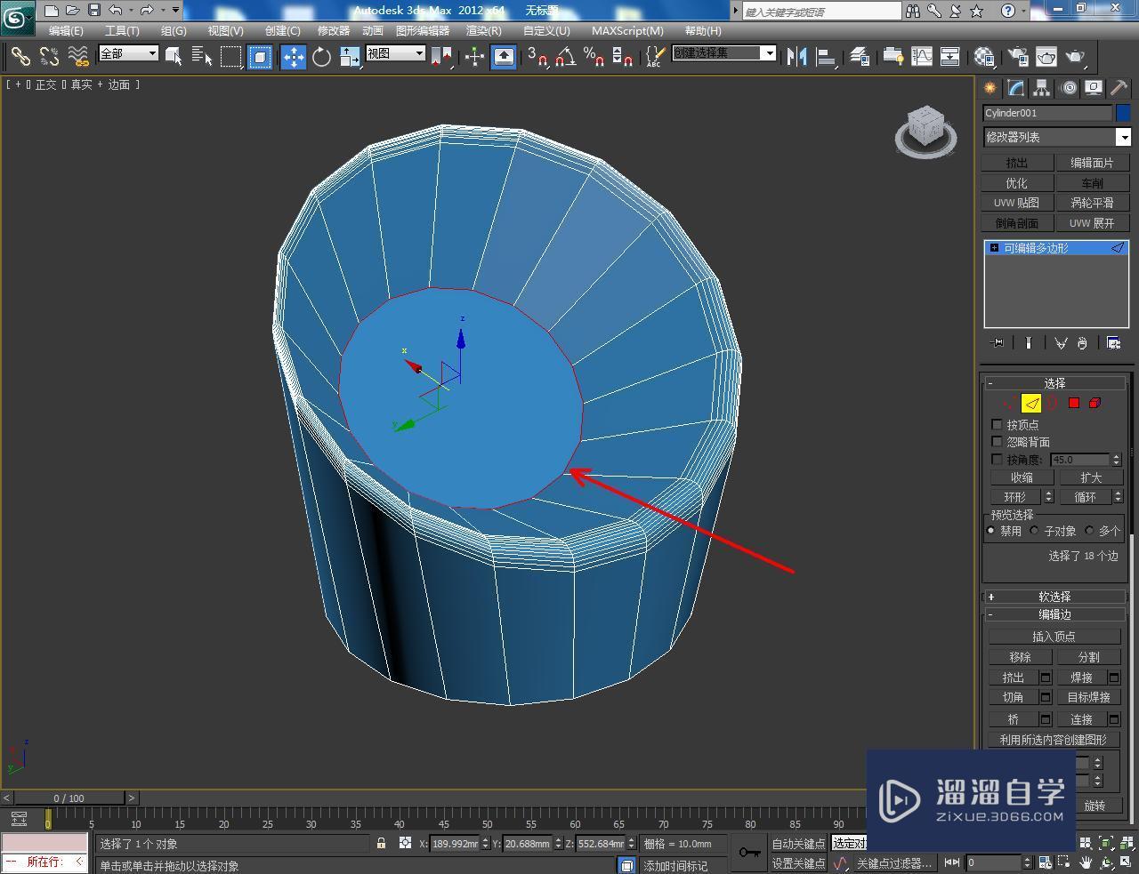Image resolution: width=1139 pixels, height=874 pixels.
Task: Open the Material Editor icon
Action: [983, 57]
